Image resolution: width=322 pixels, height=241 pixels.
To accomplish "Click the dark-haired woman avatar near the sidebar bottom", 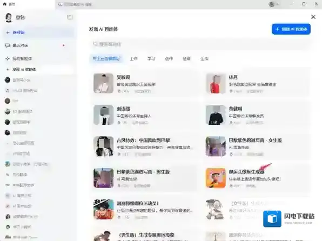I will pos(8,217).
